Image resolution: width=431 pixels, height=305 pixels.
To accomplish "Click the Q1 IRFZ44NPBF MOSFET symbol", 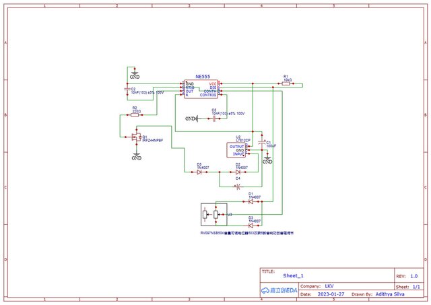I will (x=136, y=137).
